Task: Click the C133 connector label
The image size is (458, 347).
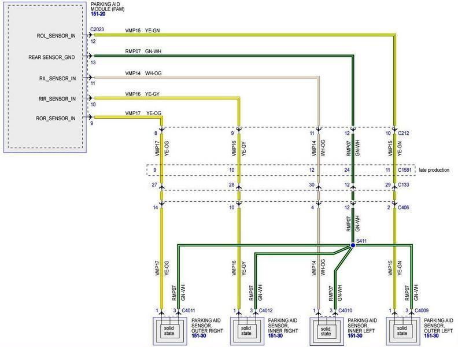Action: (404, 184)
